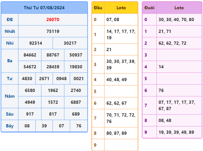The image size is (203, 151).
Task: Select number 76 in the Bảy row
Action: pyautogui.click(x=78, y=126)
